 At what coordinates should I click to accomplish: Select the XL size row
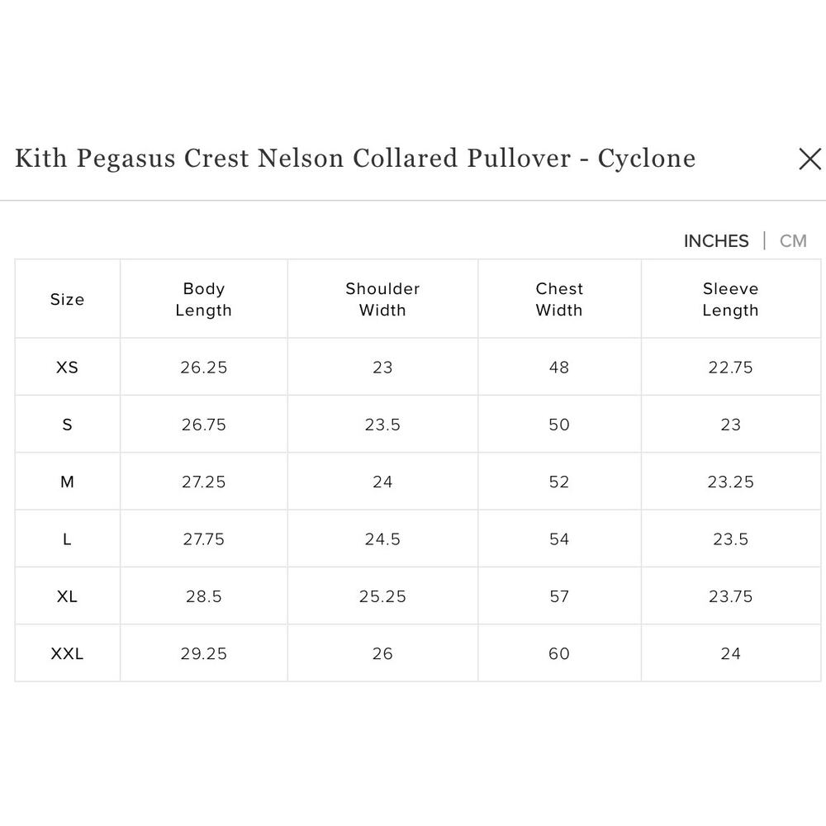tap(67, 596)
